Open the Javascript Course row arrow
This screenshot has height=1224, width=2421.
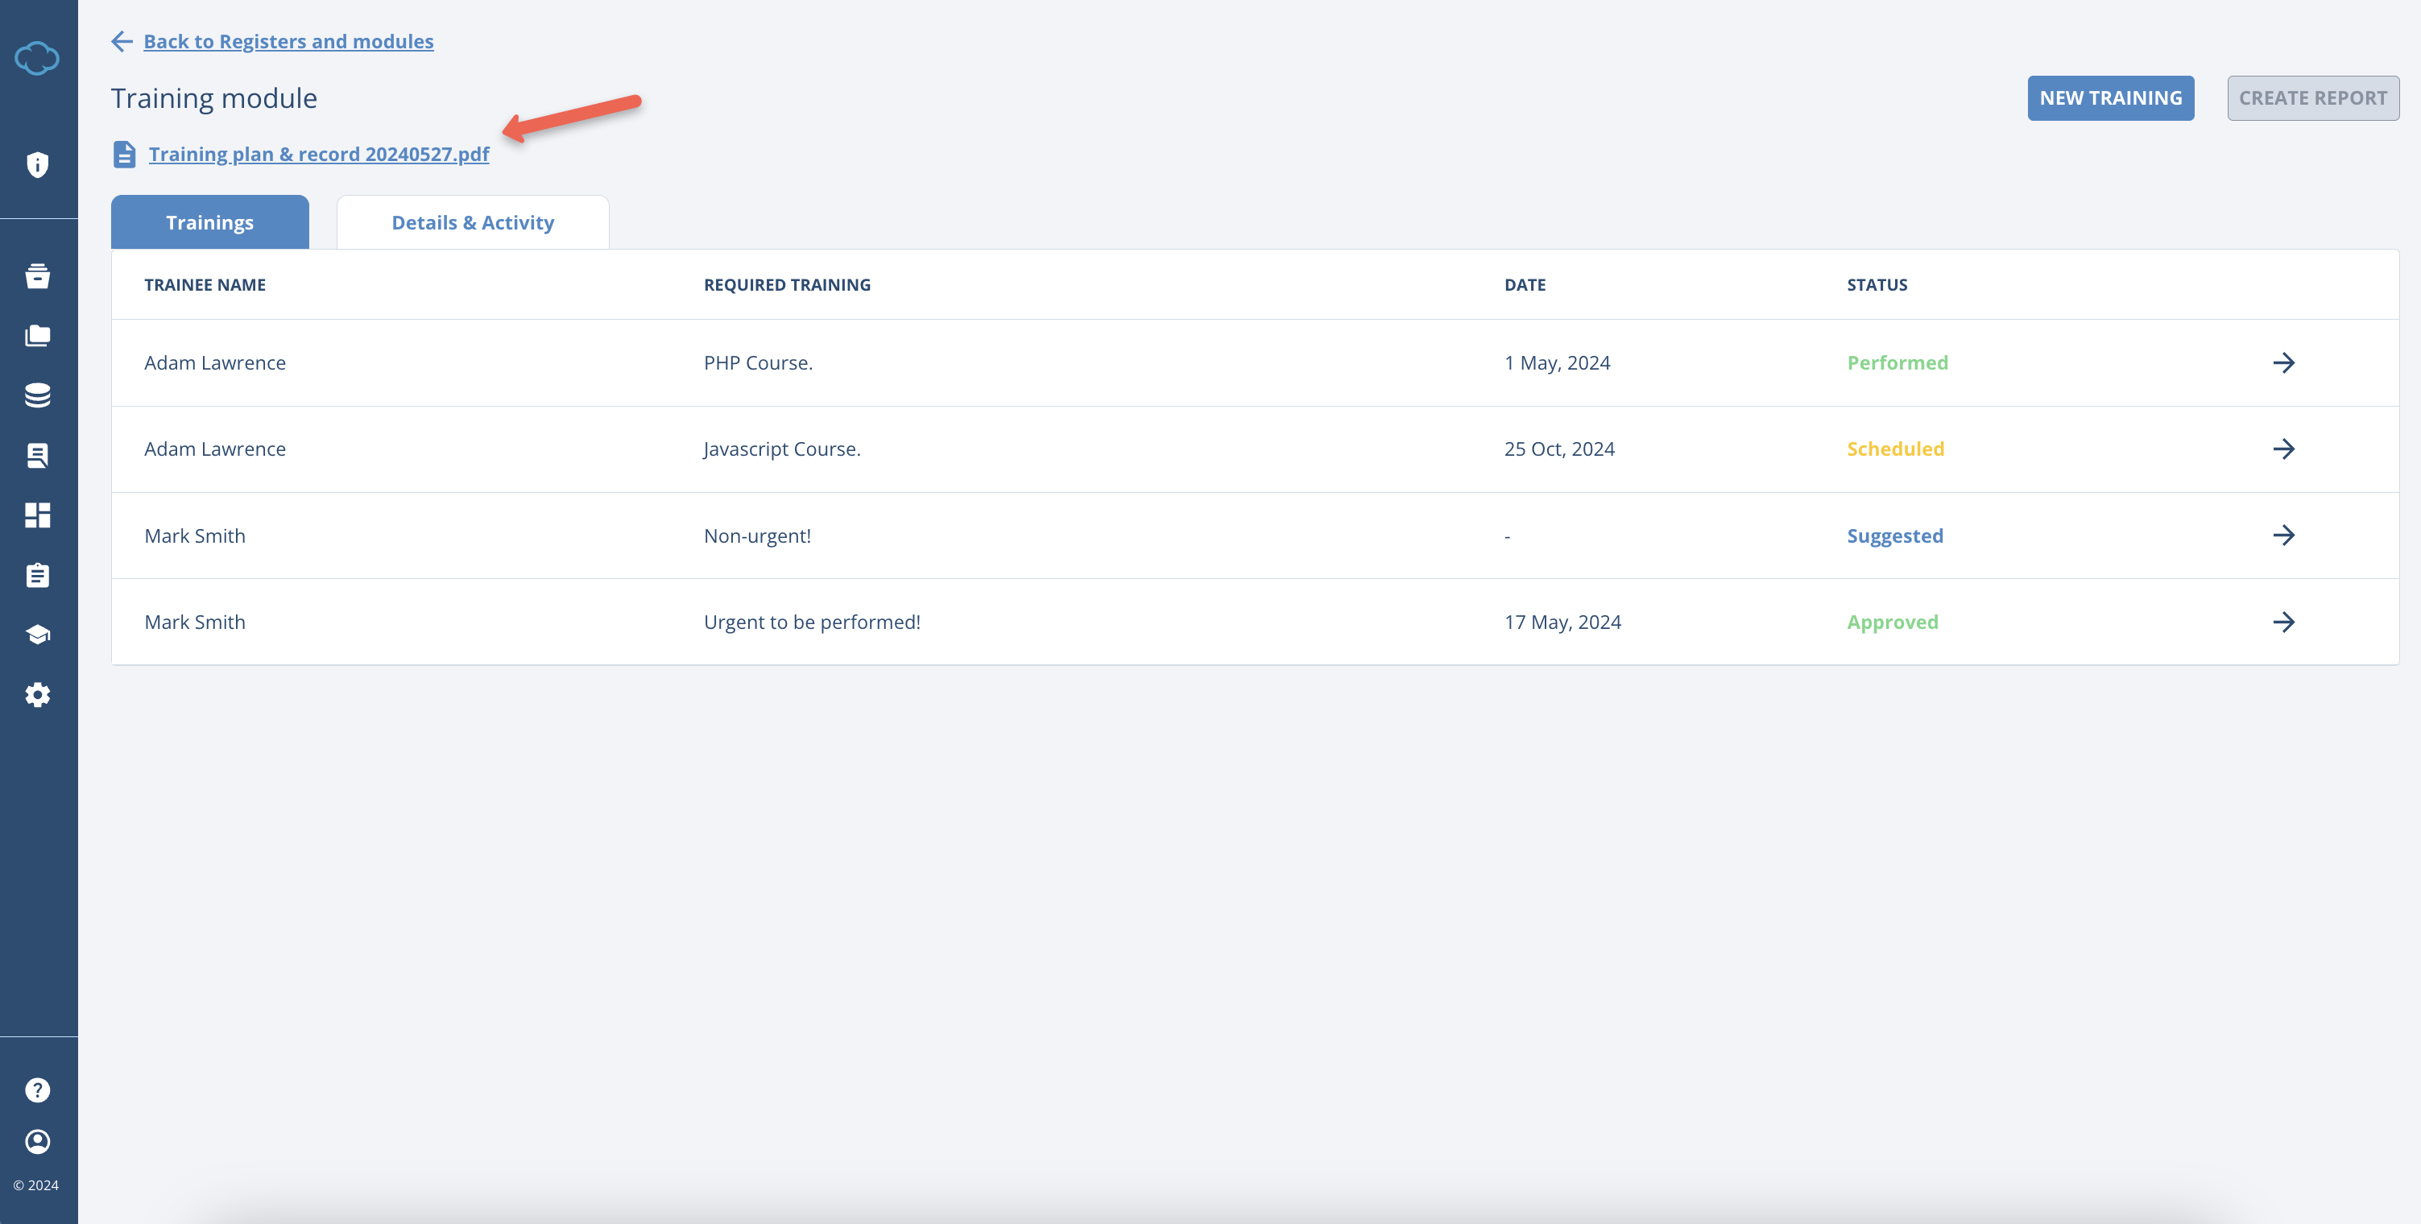click(x=2282, y=449)
